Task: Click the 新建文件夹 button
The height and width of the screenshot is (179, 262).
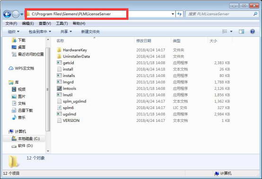Action: 90,32
